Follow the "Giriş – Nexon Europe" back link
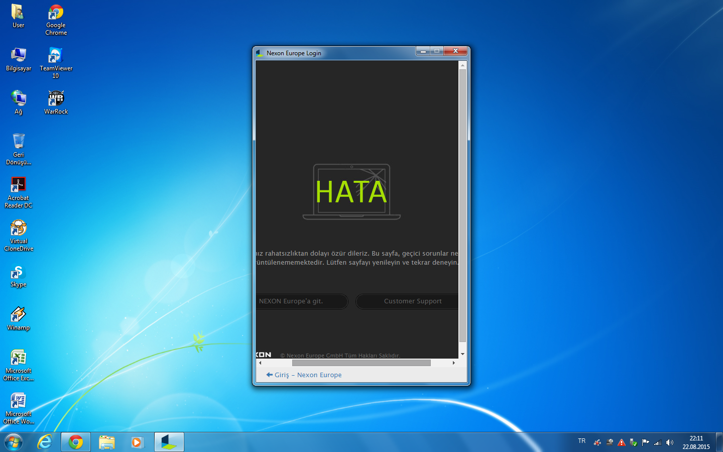 click(x=304, y=375)
